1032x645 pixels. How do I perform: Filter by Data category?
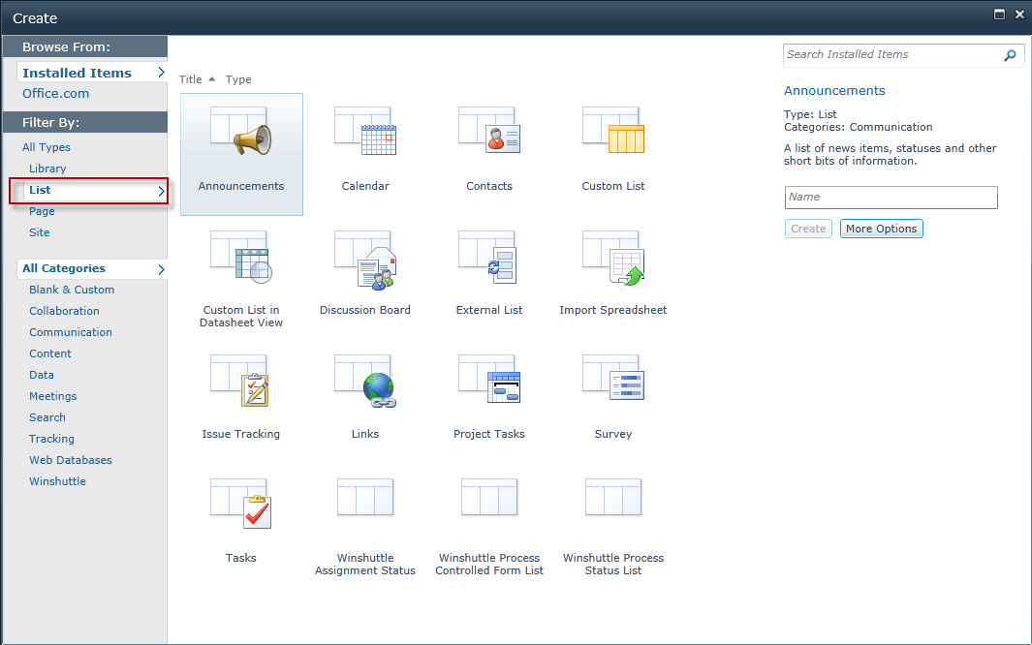click(x=42, y=375)
